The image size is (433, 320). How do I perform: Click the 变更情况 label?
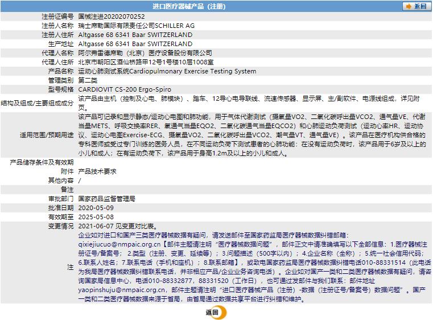tap(61, 226)
